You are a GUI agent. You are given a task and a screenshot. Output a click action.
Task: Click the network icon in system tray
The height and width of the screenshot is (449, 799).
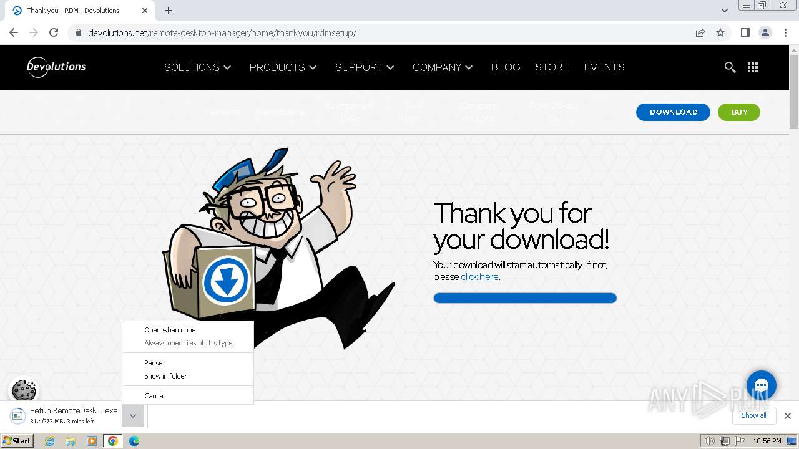click(724, 441)
